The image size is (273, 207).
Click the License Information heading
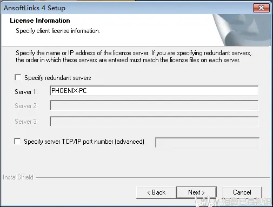(40, 21)
